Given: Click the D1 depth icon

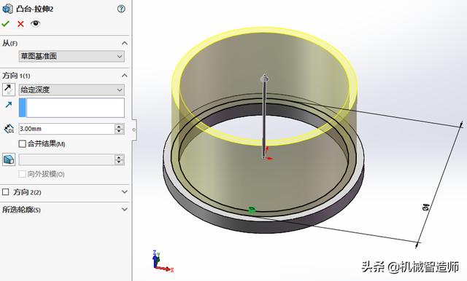Looking at the screenshot, I should coord(9,129).
